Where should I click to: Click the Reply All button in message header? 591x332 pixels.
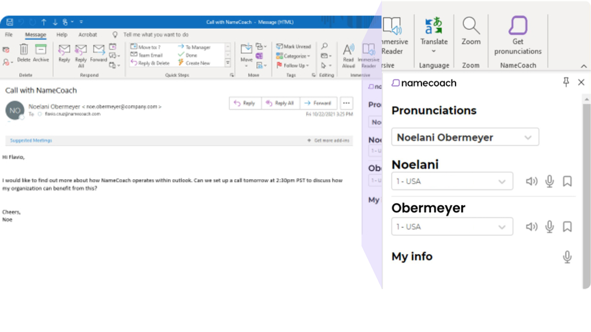[x=280, y=103]
